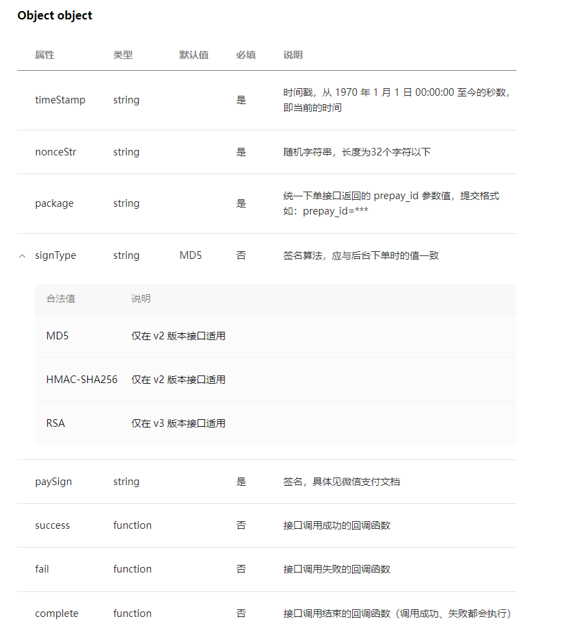Click the 'string' type in signType row
This screenshot has width=574, height=635.
point(126,255)
